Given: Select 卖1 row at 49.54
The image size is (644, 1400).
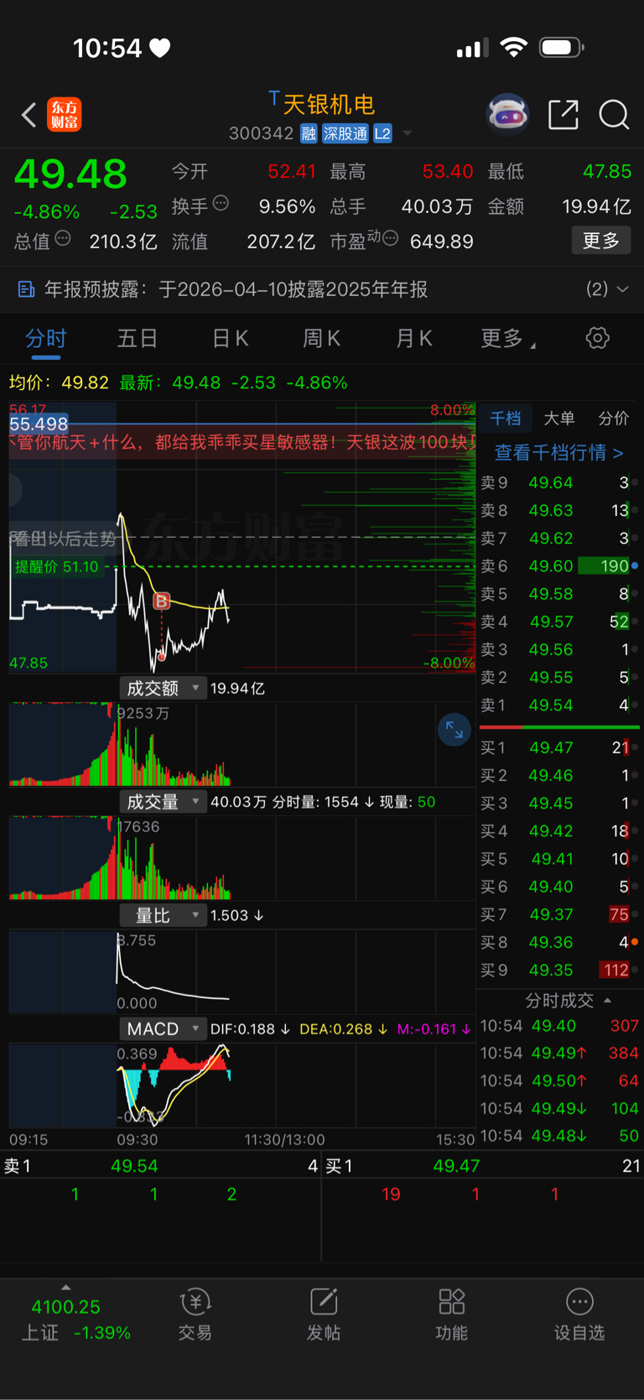Looking at the screenshot, I should click(x=558, y=705).
